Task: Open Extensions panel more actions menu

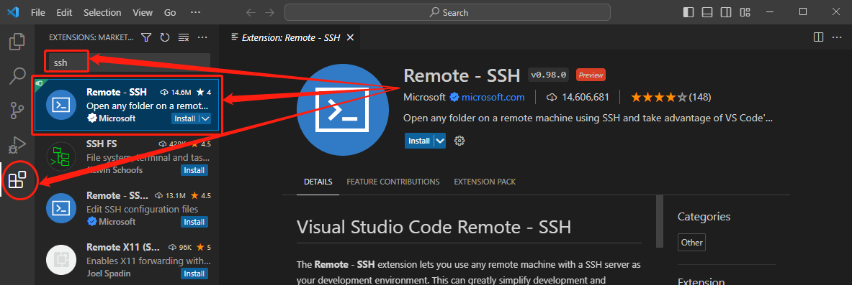Action: pyautogui.click(x=202, y=37)
